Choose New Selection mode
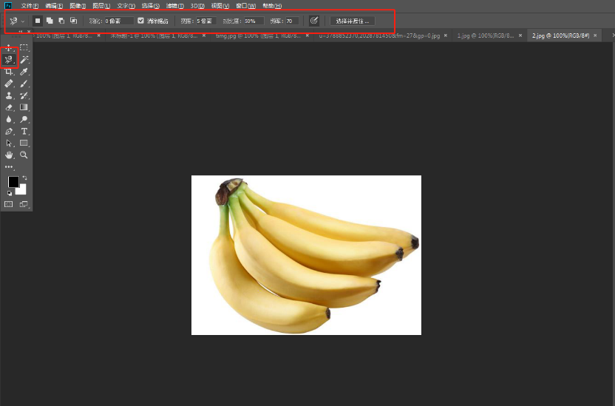This screenshot has width=615, height=406. (38, 21)
